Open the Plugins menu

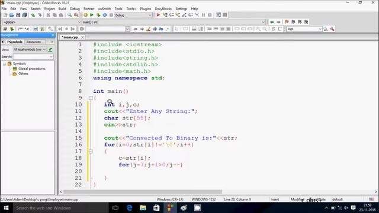[146, 9]
